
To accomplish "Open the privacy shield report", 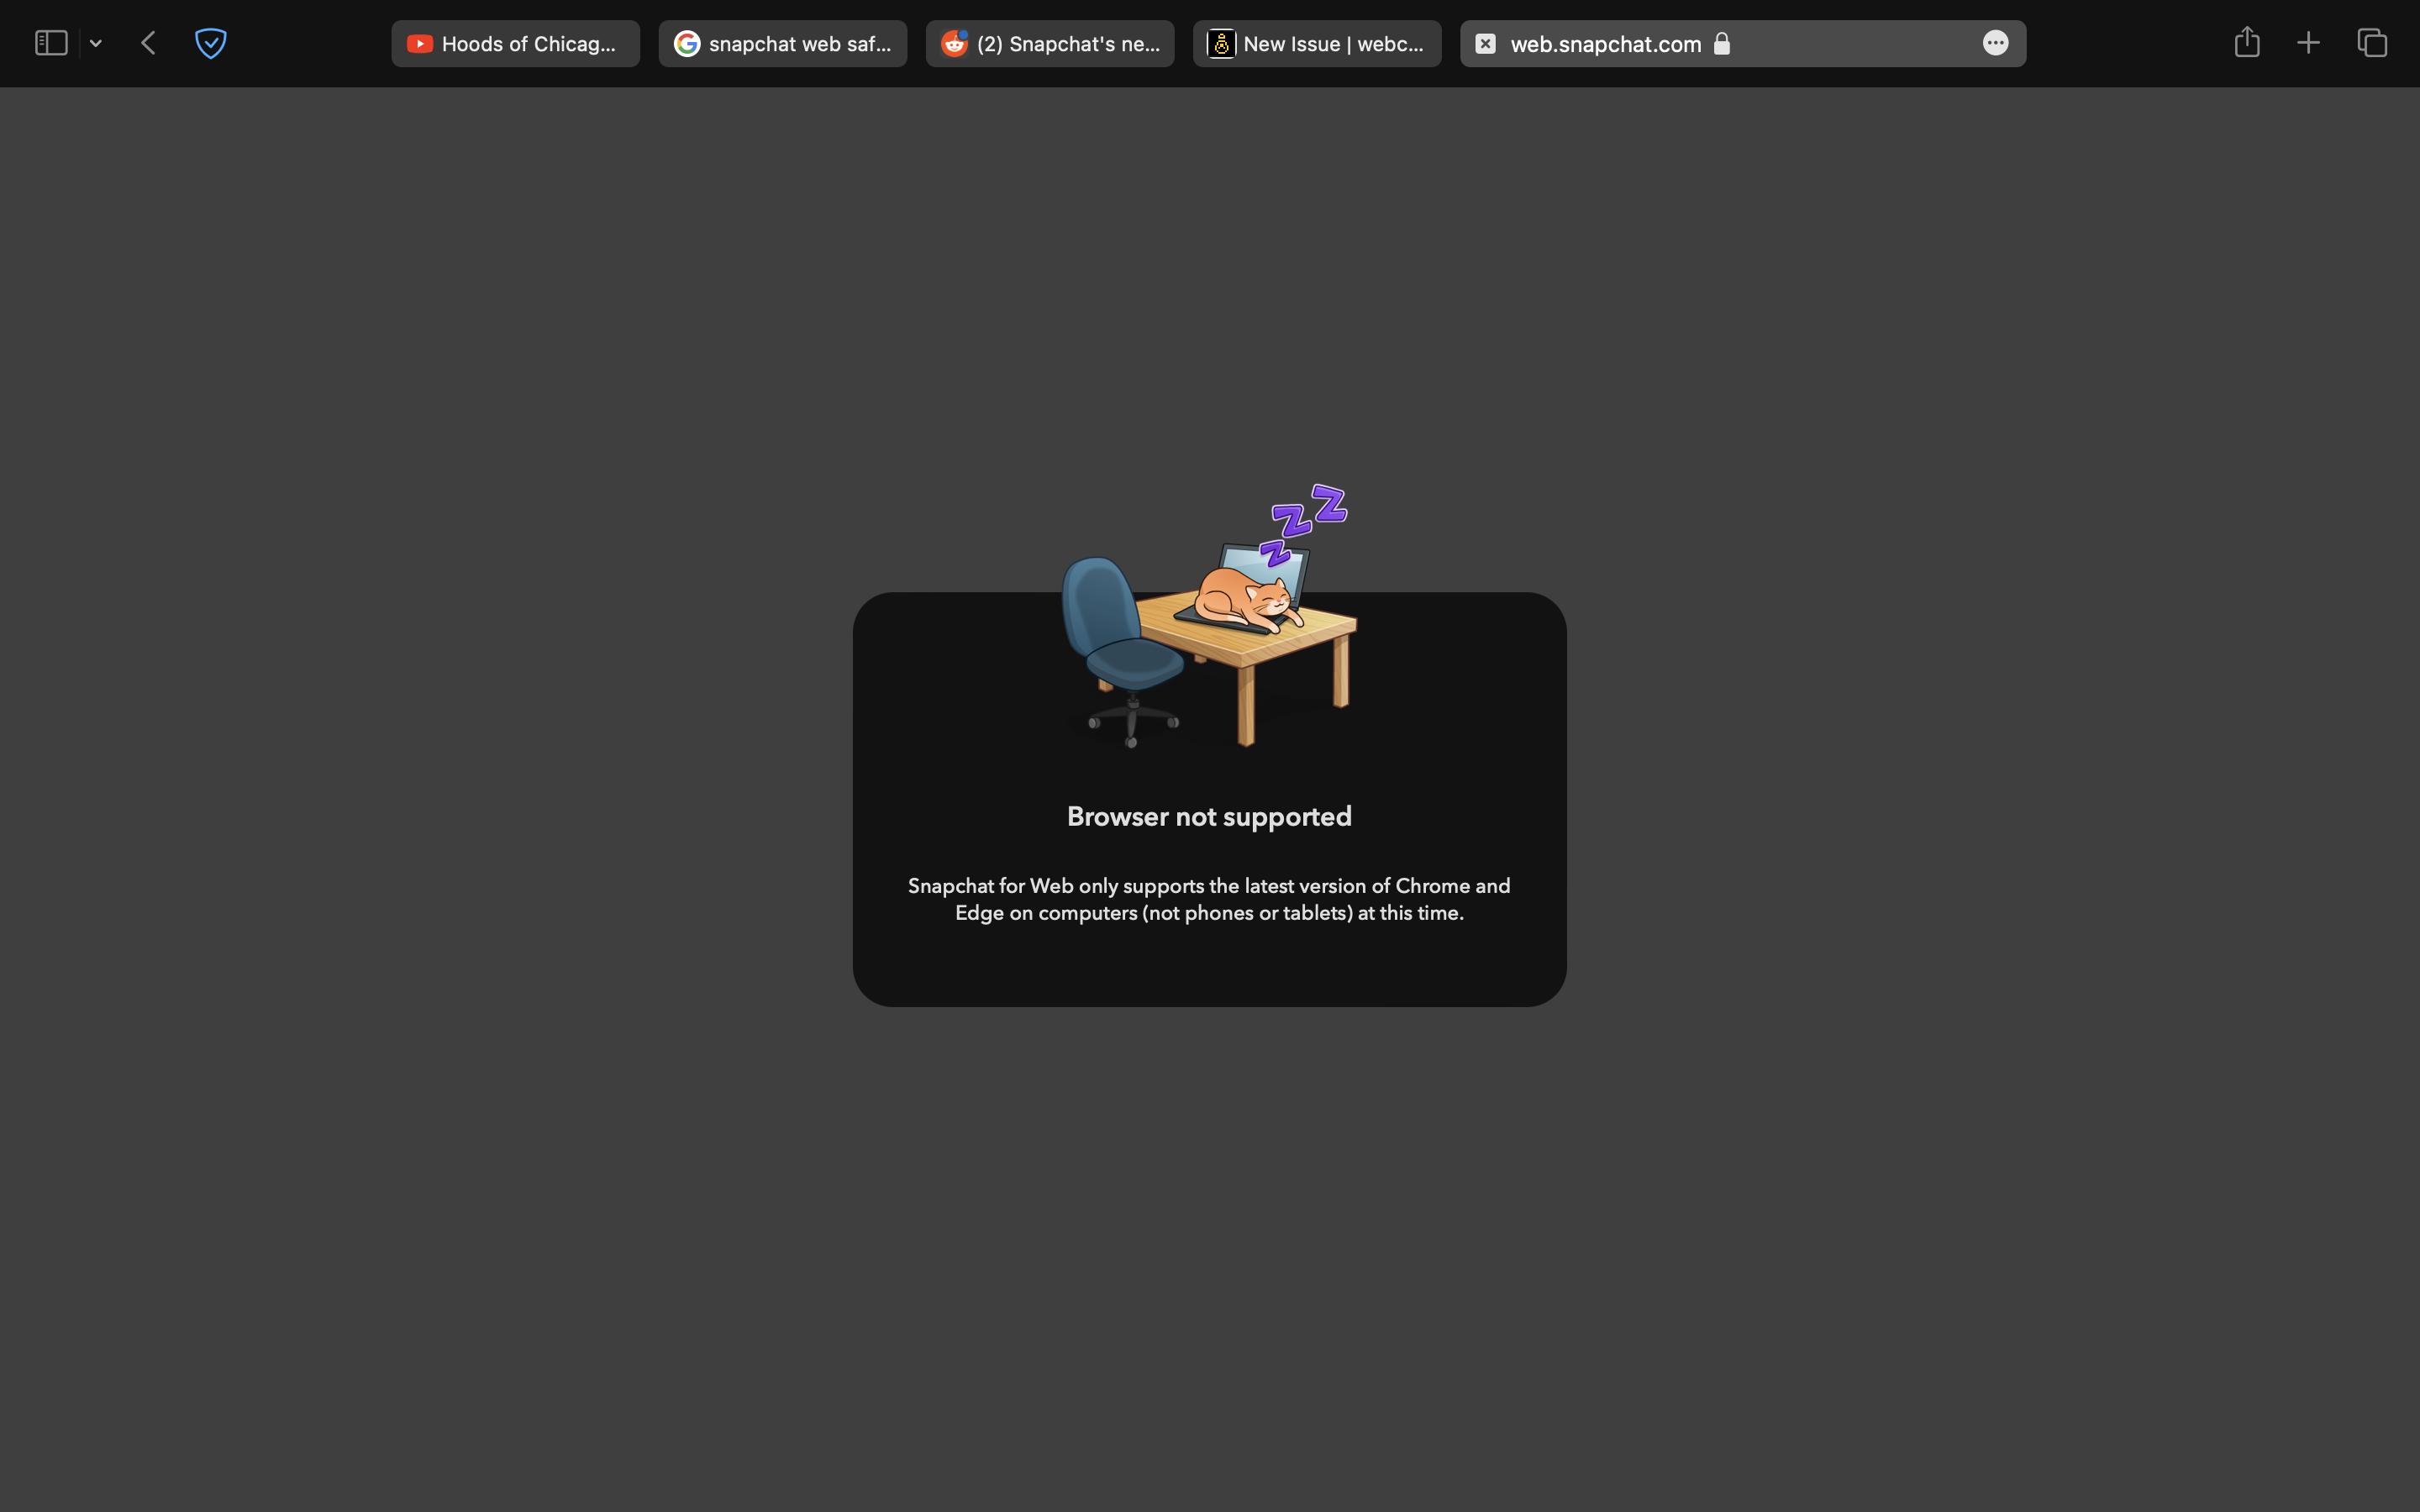I will coord(211,43).
